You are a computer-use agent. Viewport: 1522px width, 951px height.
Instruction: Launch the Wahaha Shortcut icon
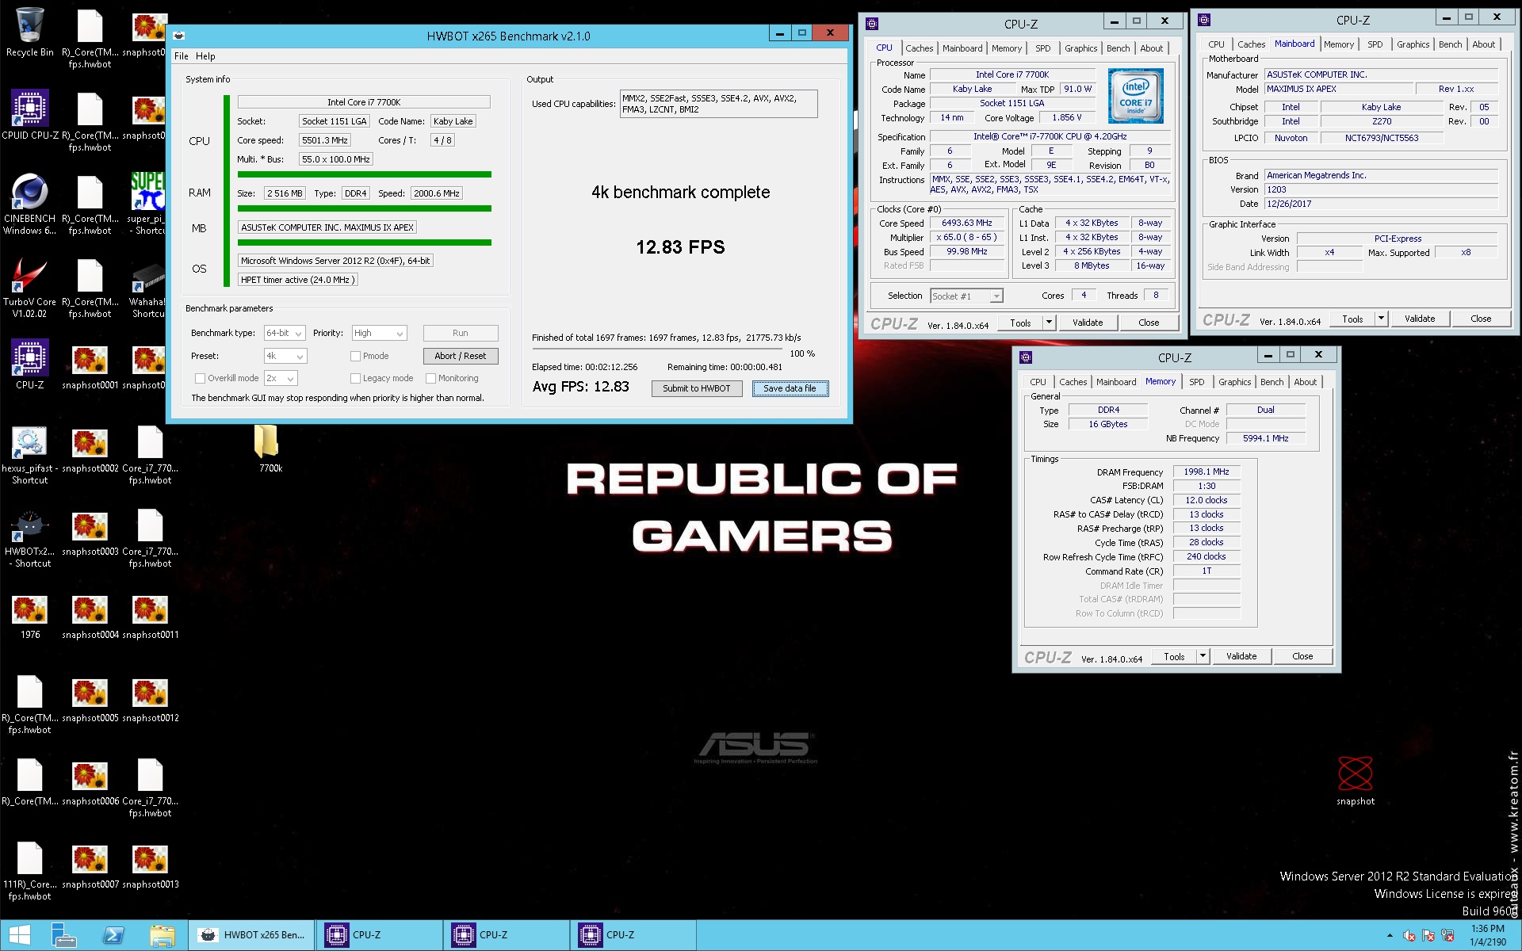[148, 287]
